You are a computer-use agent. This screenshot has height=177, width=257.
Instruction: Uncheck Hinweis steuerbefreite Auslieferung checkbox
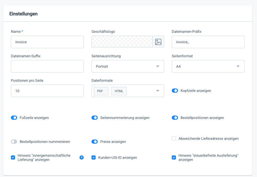174,157
